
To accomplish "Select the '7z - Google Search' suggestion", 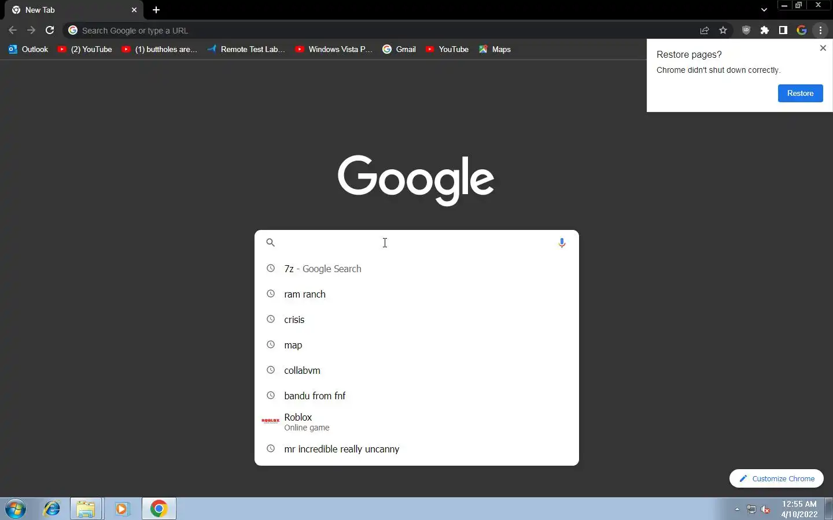I will click(417, 269).
